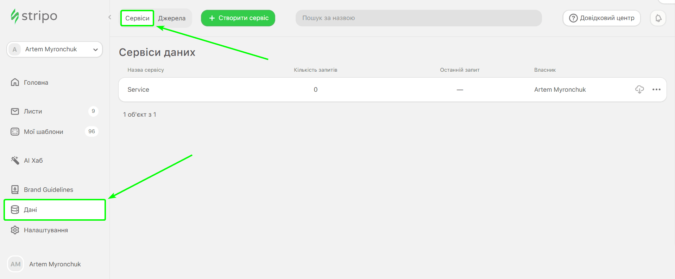Open Налаштування gear settings
The width and height of the screenshot is (675, 279).
[x=15, y=230]
